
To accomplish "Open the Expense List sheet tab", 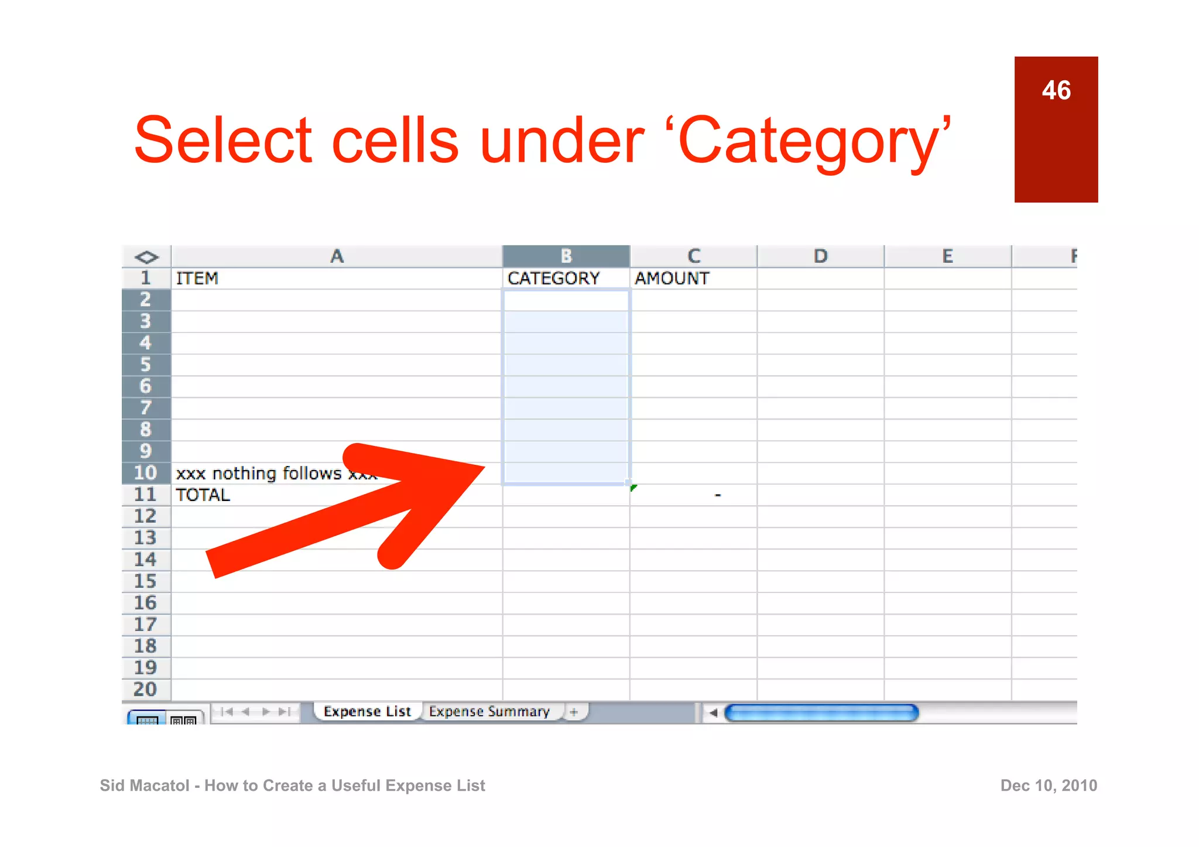I will pos(367,711).
